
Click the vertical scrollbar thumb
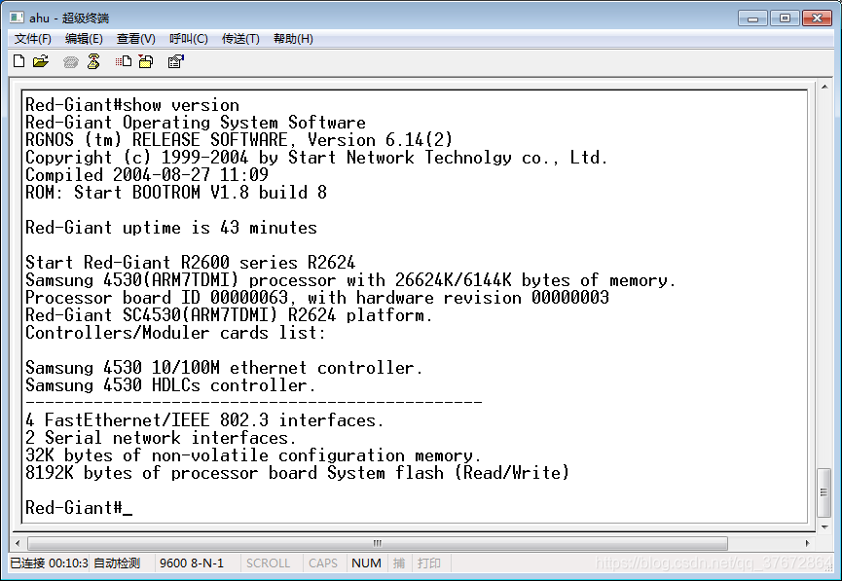824,491
